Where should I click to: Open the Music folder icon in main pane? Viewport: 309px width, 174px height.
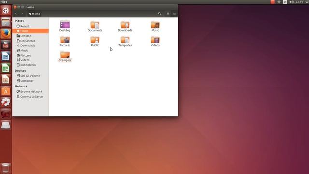[x=155, y=25]
